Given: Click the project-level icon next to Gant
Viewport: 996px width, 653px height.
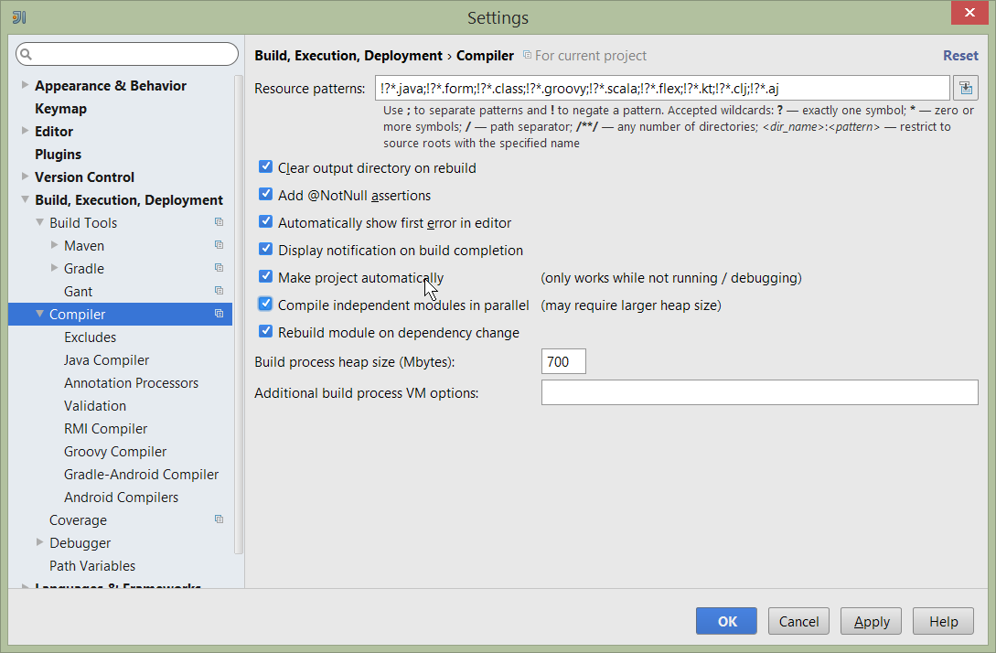Looking at the screenshot, I should click(x=219, y=291).
